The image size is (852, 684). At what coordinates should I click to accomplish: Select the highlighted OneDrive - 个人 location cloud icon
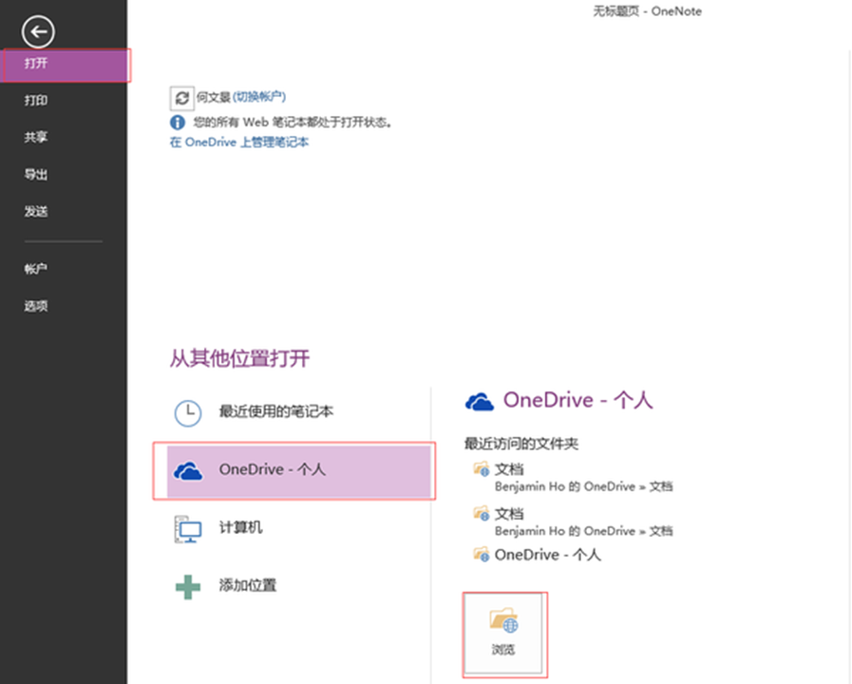click(x=188, y=470)
